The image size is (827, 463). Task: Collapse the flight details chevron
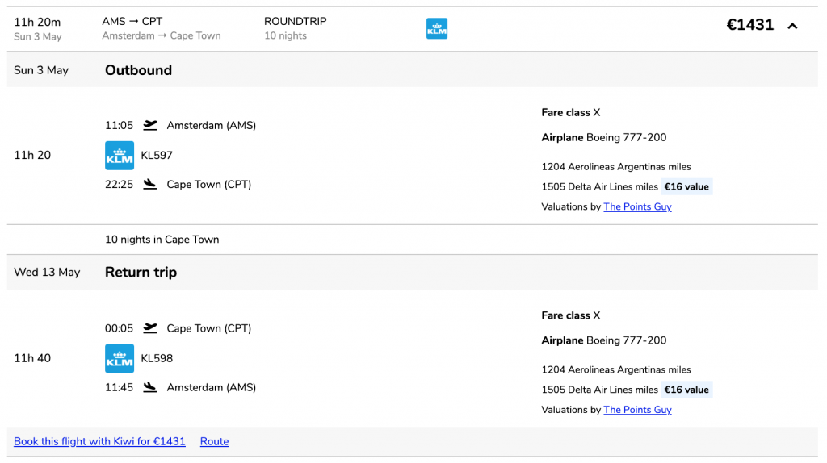click(792, 26)
